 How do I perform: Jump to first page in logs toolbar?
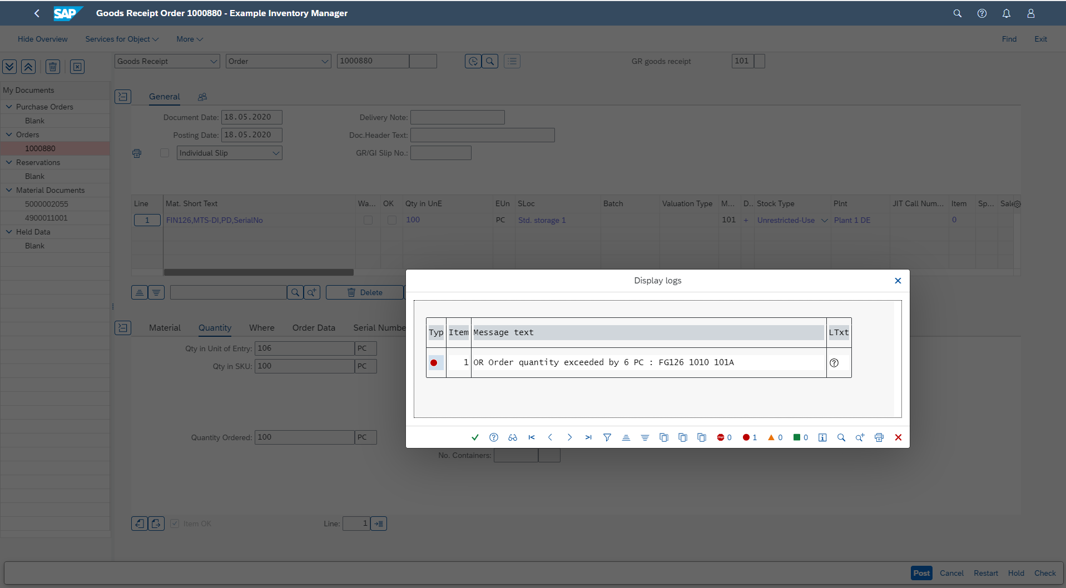pyautogui.click(x=532, y=437)
